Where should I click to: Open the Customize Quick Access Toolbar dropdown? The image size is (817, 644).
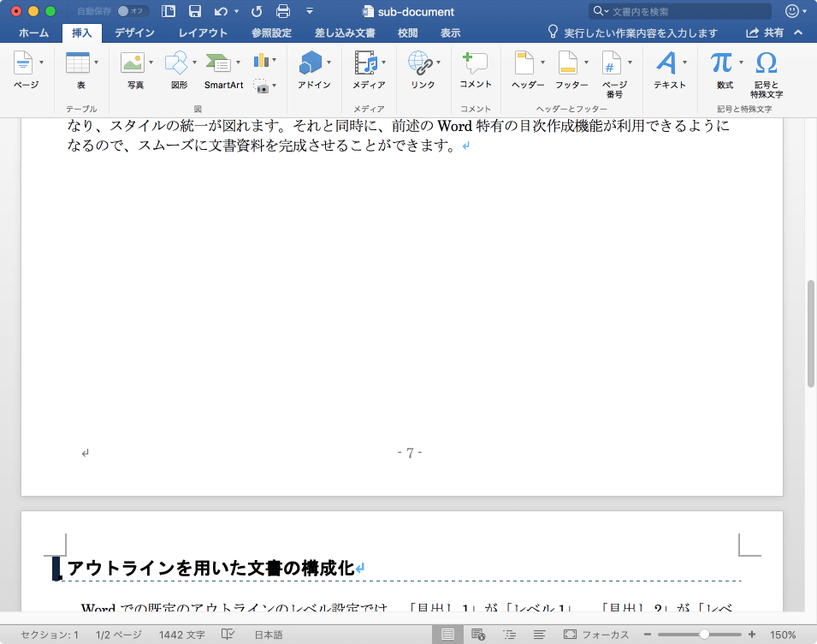click(x=310, y=11)
